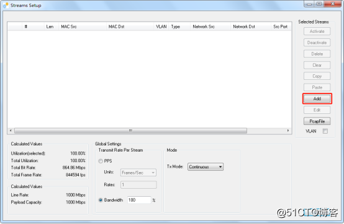The width and height of the screenshot is (344, 224).
Task: Click the Bandwidth percent input field
Action: pyautogui.click(x=139, y=200)
